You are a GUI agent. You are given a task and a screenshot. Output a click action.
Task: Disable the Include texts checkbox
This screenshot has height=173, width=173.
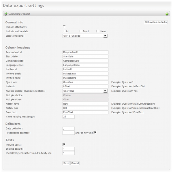pyautogui.click(x=64, y=144)
